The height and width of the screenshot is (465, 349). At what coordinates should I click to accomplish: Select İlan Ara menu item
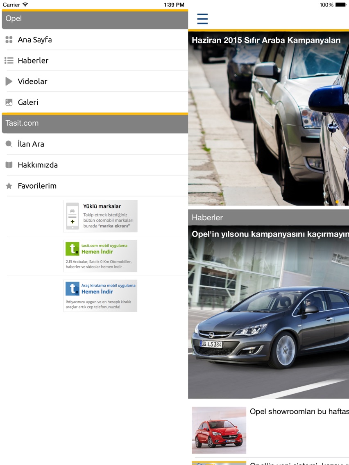[x=95, y=144]
